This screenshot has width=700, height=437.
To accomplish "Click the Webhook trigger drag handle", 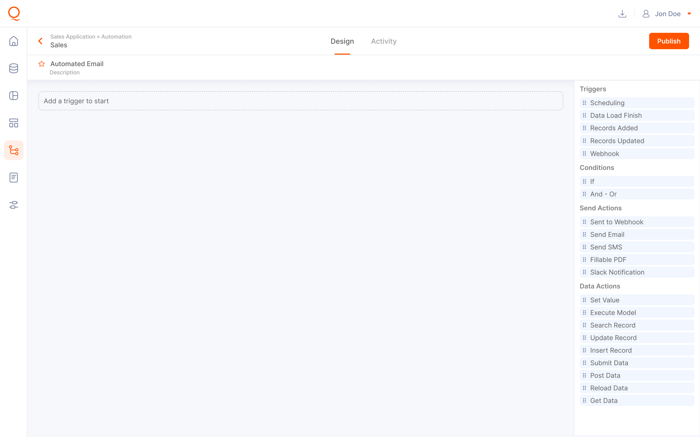I will [584, 154].
